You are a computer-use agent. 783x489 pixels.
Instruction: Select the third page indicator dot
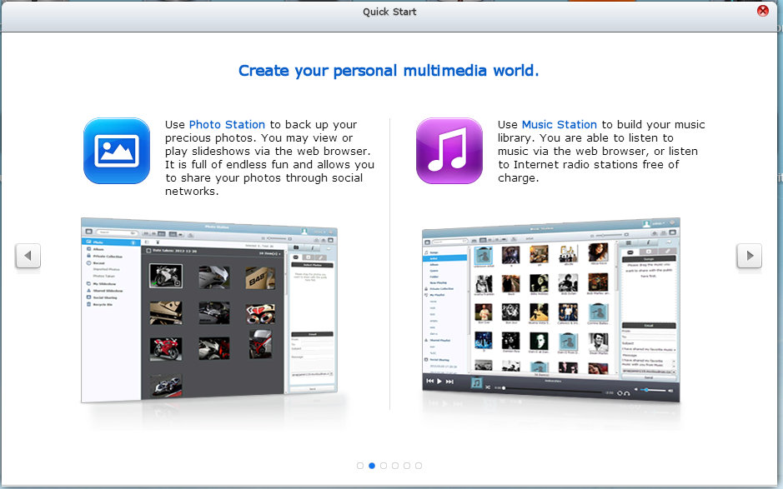tap(384, 466)
